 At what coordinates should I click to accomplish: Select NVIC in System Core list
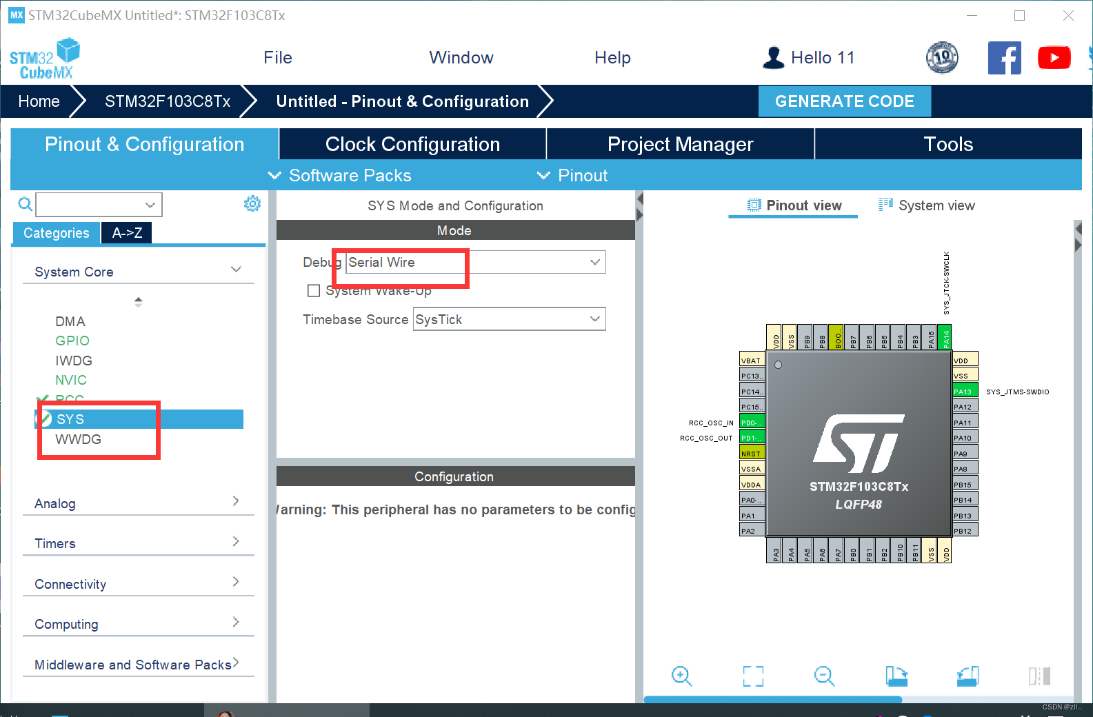pyautogui.click(x=71, y=380)
